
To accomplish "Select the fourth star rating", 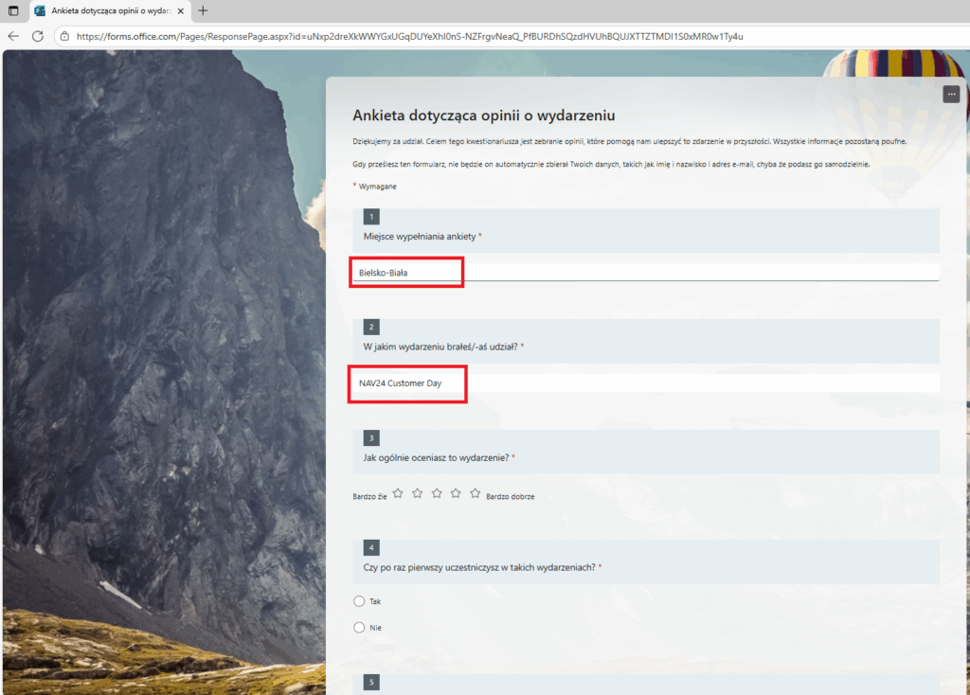I will 456,493.
